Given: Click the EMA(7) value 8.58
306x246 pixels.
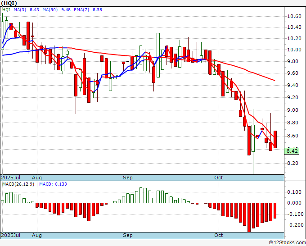Looking at the screenshot, I should (97, 10).
